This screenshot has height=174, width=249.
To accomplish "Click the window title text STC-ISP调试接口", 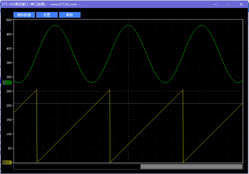I will click(x=15, y=4).
